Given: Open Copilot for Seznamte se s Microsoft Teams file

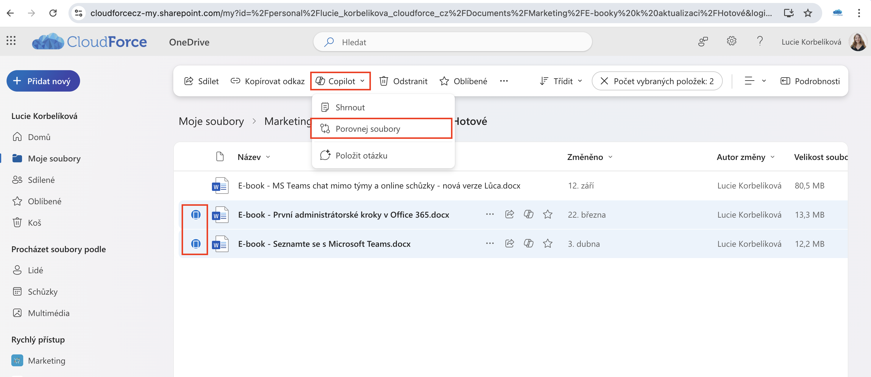Looking at the screenshot, I should (528, 244).
